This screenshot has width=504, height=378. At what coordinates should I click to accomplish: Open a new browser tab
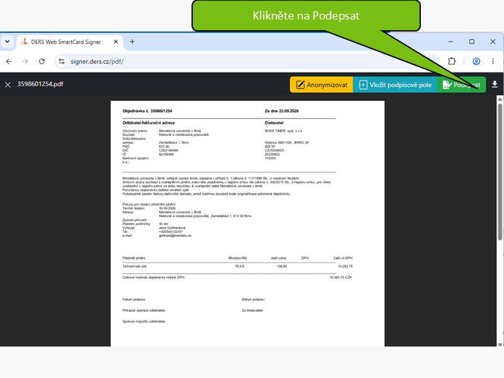coord(132,42)
